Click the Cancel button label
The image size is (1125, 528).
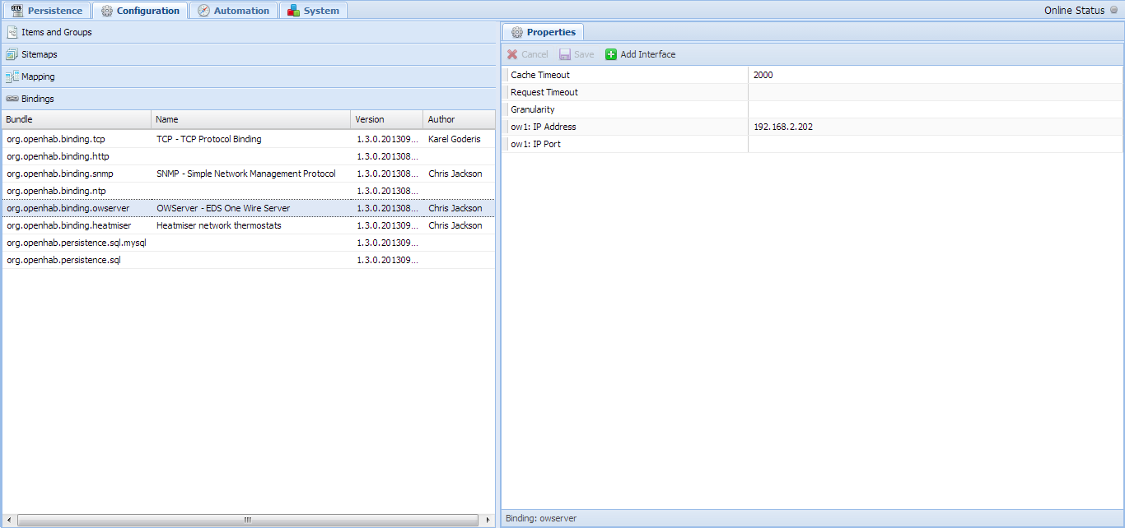534,54
